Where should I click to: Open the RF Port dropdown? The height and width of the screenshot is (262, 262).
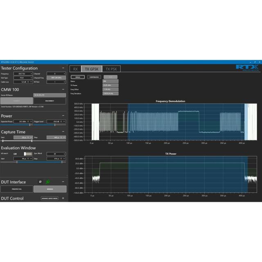click(56, 82)
